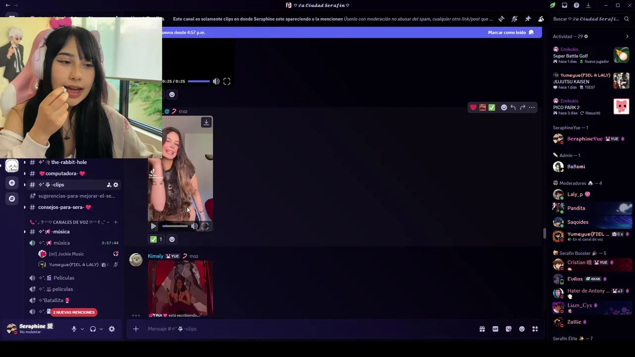Screen dimensions: 635x357
Task: Open the attachment plus button
Action: pyautogui.click(x=135, y=329)
